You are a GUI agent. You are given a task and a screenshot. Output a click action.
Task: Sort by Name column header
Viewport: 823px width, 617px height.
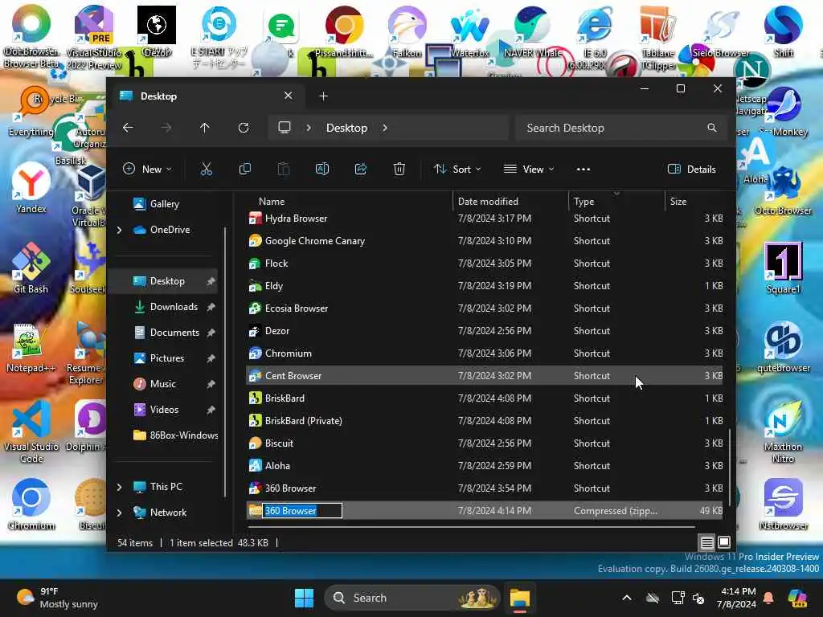click(x=272, y=202)
